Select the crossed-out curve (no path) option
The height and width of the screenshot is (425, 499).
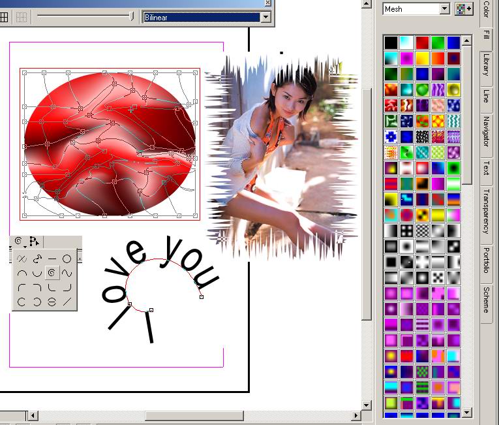click(22, 259)
